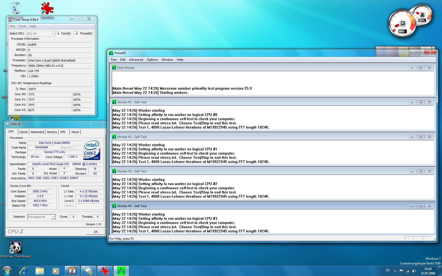Switch to Prime95 green taskbar button
Viewport: 442px width, 276px height.
(x=121, y=271)
